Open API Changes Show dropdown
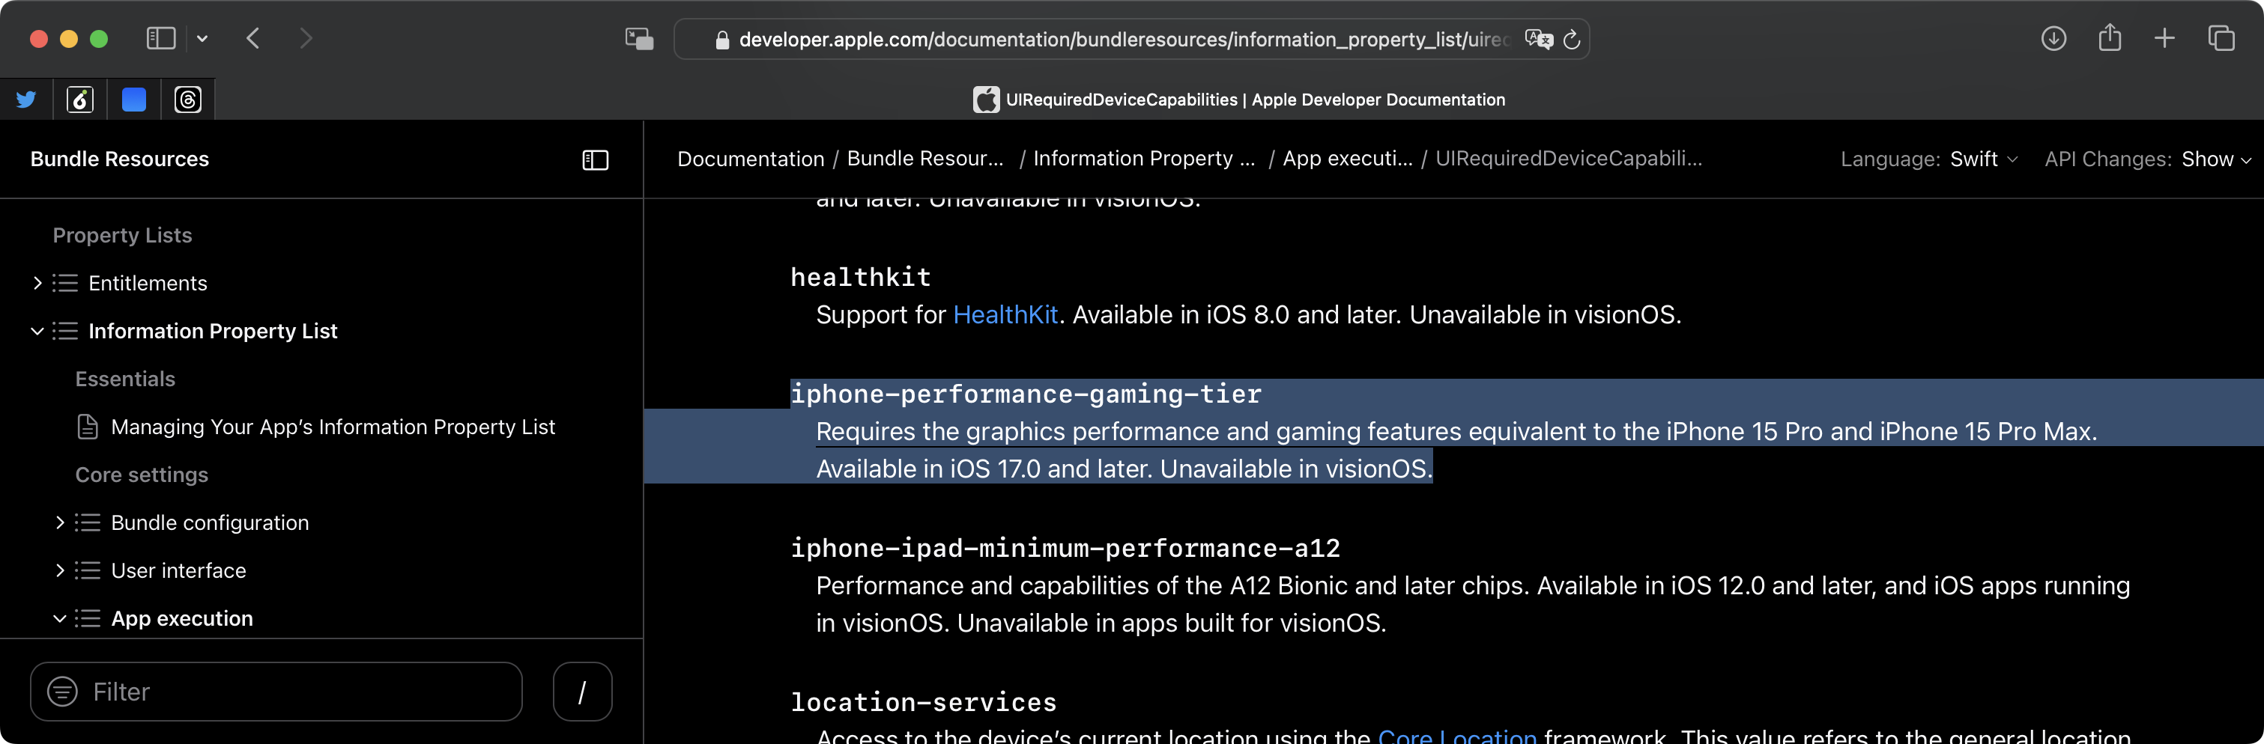The image size is (2264, 744). (x=2217, y=159)
